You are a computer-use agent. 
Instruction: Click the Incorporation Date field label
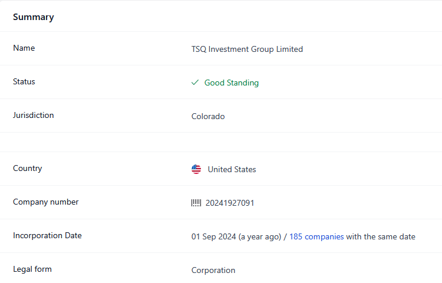coord(47,235)
